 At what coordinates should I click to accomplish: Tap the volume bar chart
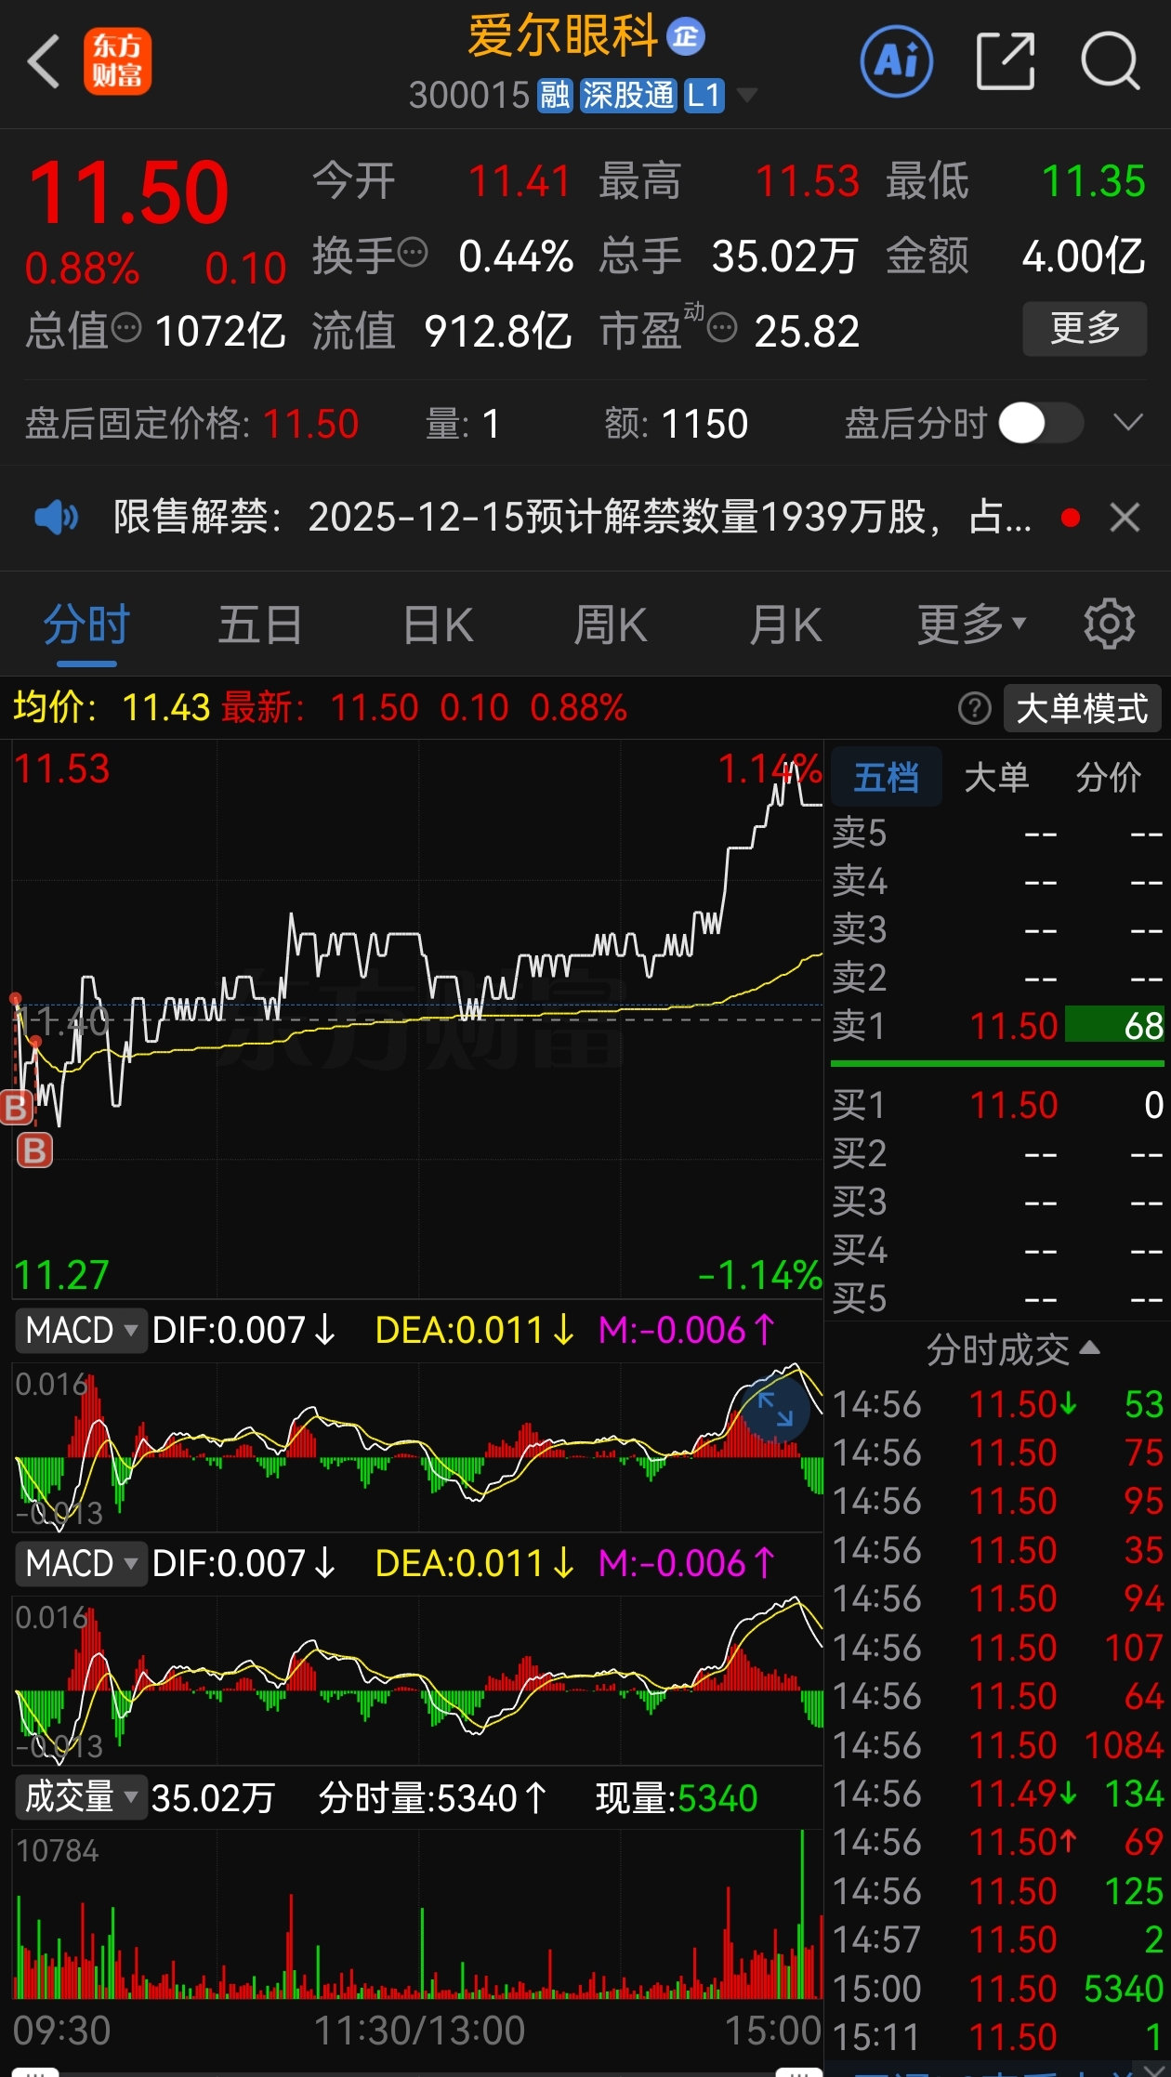[417, 1914]
